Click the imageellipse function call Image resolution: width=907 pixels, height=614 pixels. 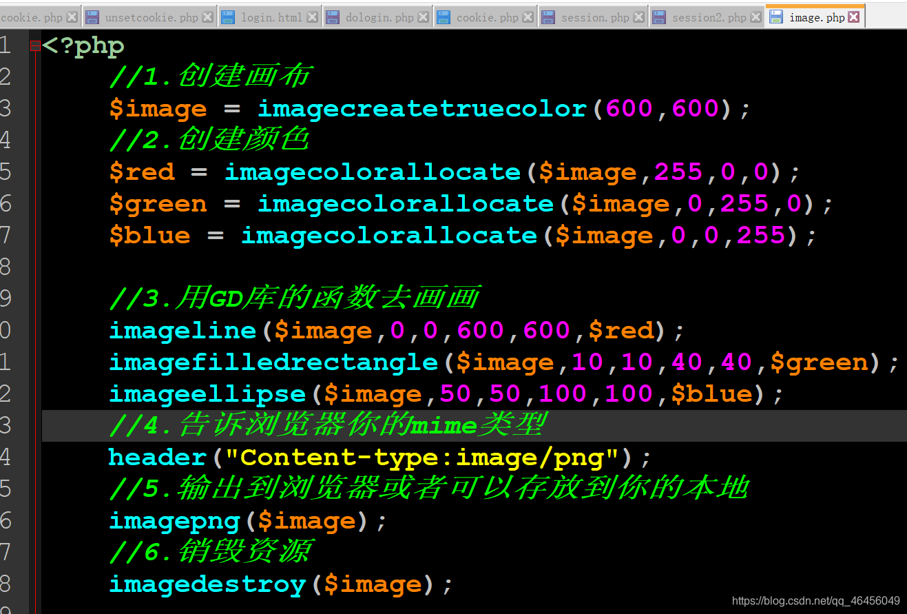[x=447, y=394]
